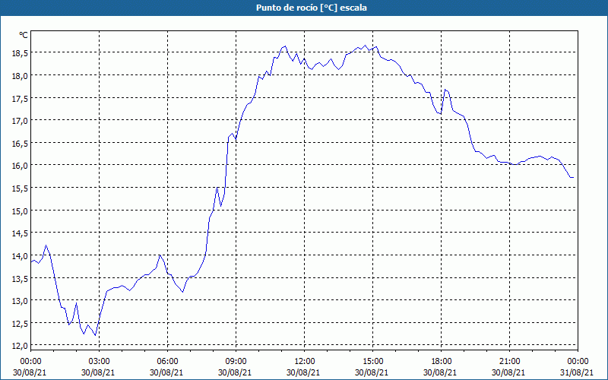This screenshot has width=608, height=380.
Task: Click the 12,5 y-axis value
Action: tap(20, 324)
